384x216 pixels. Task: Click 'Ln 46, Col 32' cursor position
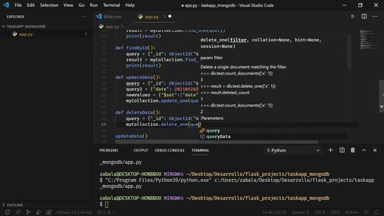274,212
